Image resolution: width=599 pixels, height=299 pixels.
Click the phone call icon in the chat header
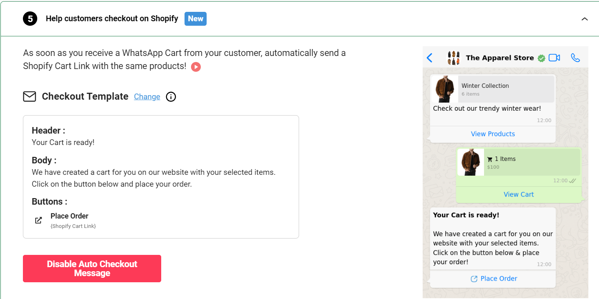tap(576, 58)
